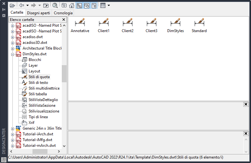Click the grid icon below DESIGNCENTER label
The height and width of the screenshot is (163, 251).
point(4,160)
